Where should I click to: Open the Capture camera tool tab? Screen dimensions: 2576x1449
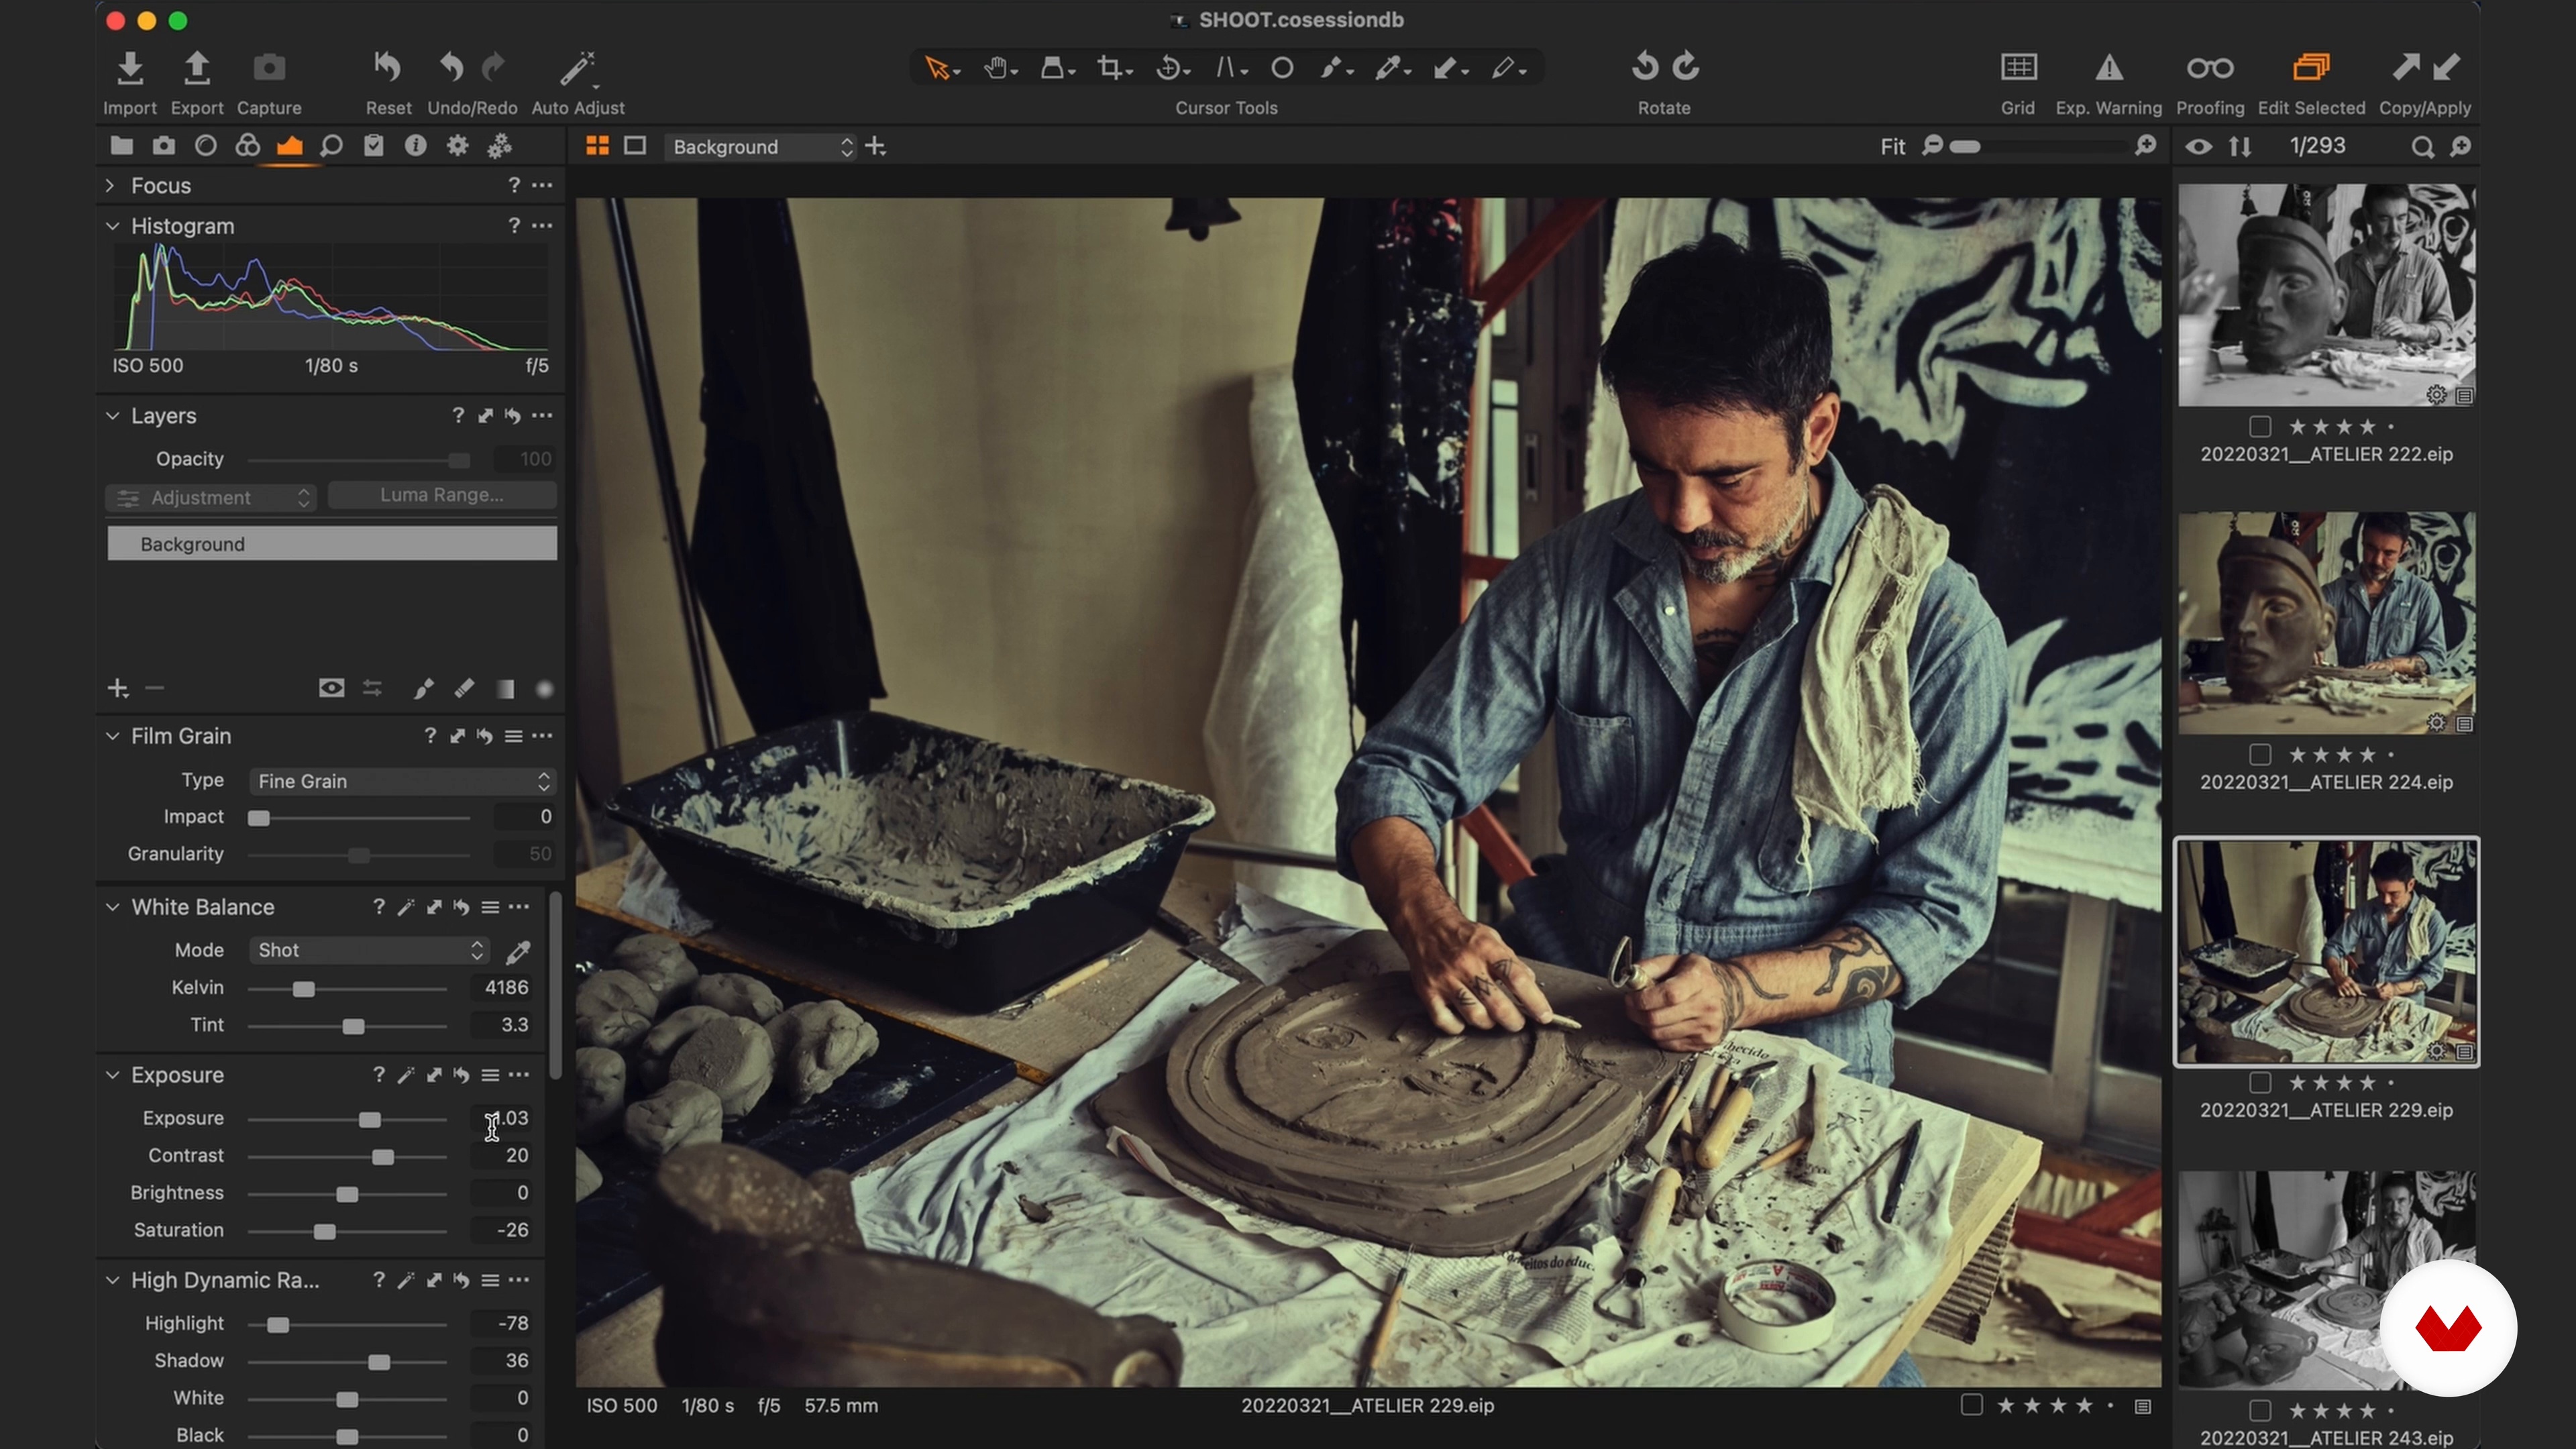click(x=163, y=146)
